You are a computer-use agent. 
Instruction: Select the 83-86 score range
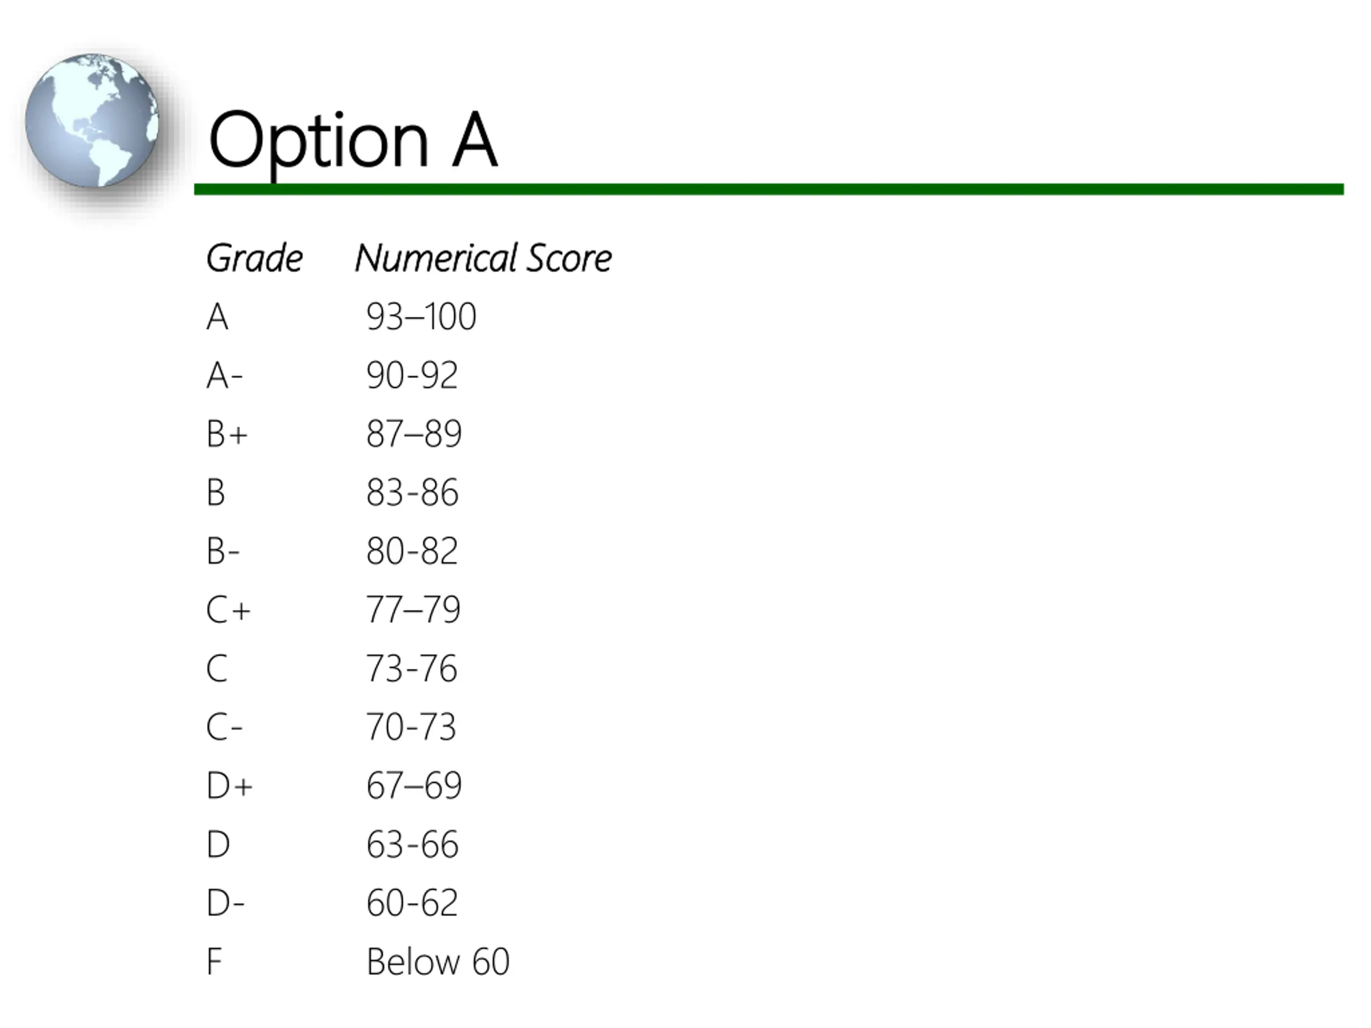(x=412, y=493)
